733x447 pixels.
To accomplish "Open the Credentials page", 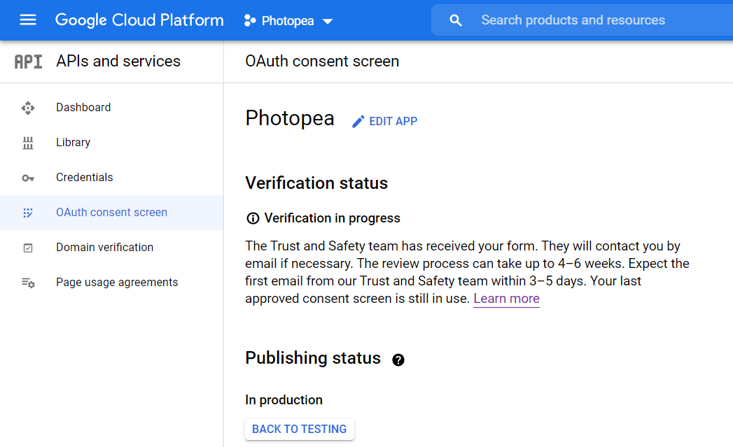I will [112, 178].
